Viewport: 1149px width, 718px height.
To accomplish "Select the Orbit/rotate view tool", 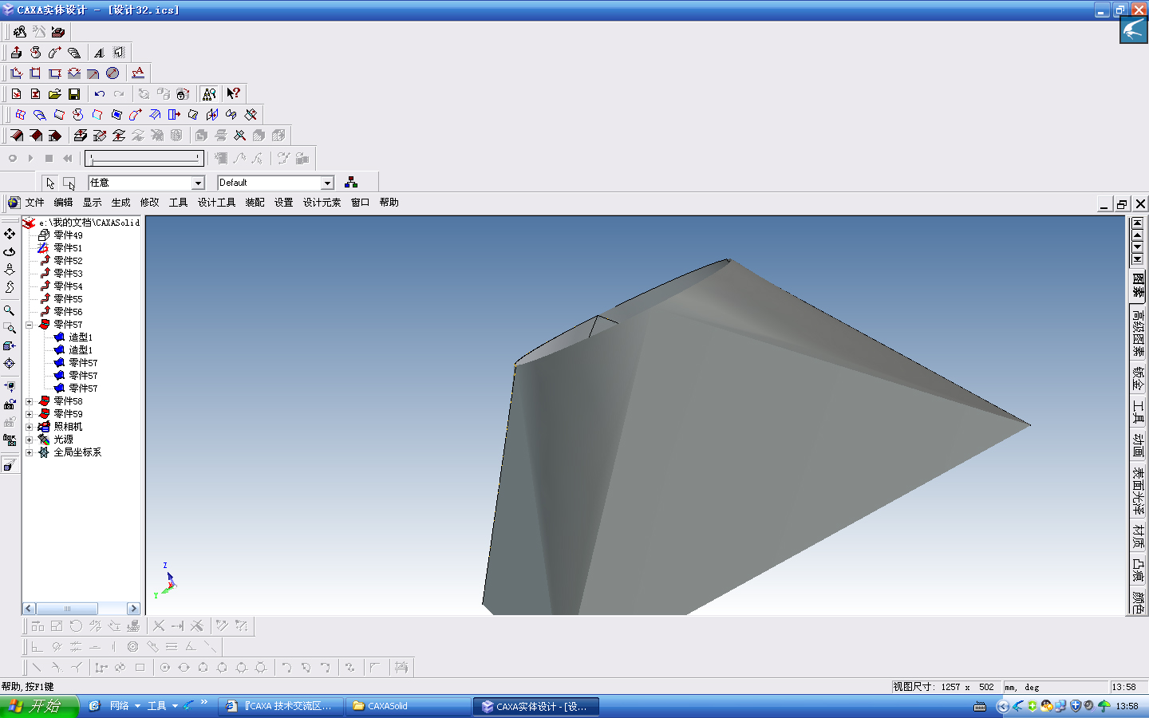I will 10,251.
